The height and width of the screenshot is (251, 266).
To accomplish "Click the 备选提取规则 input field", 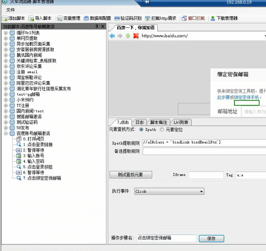I will [x=204, y=151].
